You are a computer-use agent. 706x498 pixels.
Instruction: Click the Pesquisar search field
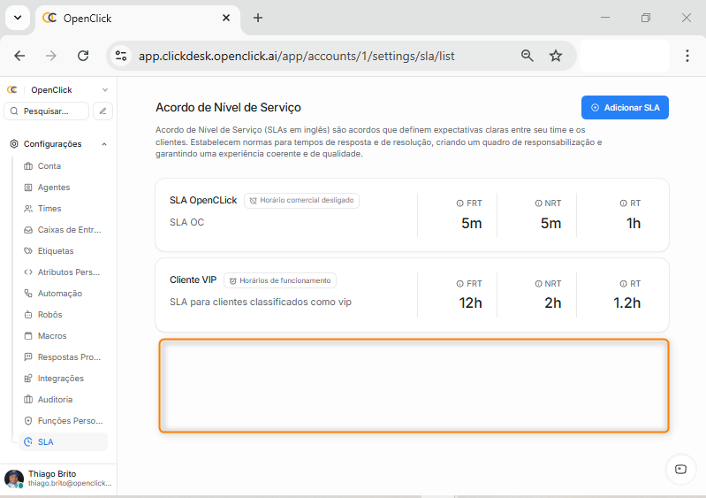click(x=47, y=111)
